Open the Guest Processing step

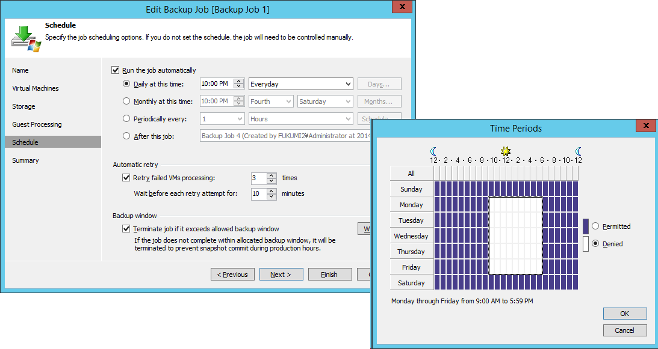point(37,124)
